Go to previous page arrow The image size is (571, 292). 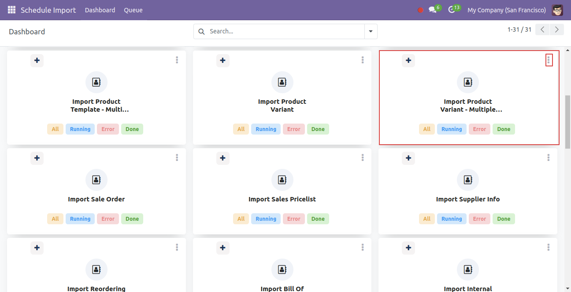tap(542, 29)
